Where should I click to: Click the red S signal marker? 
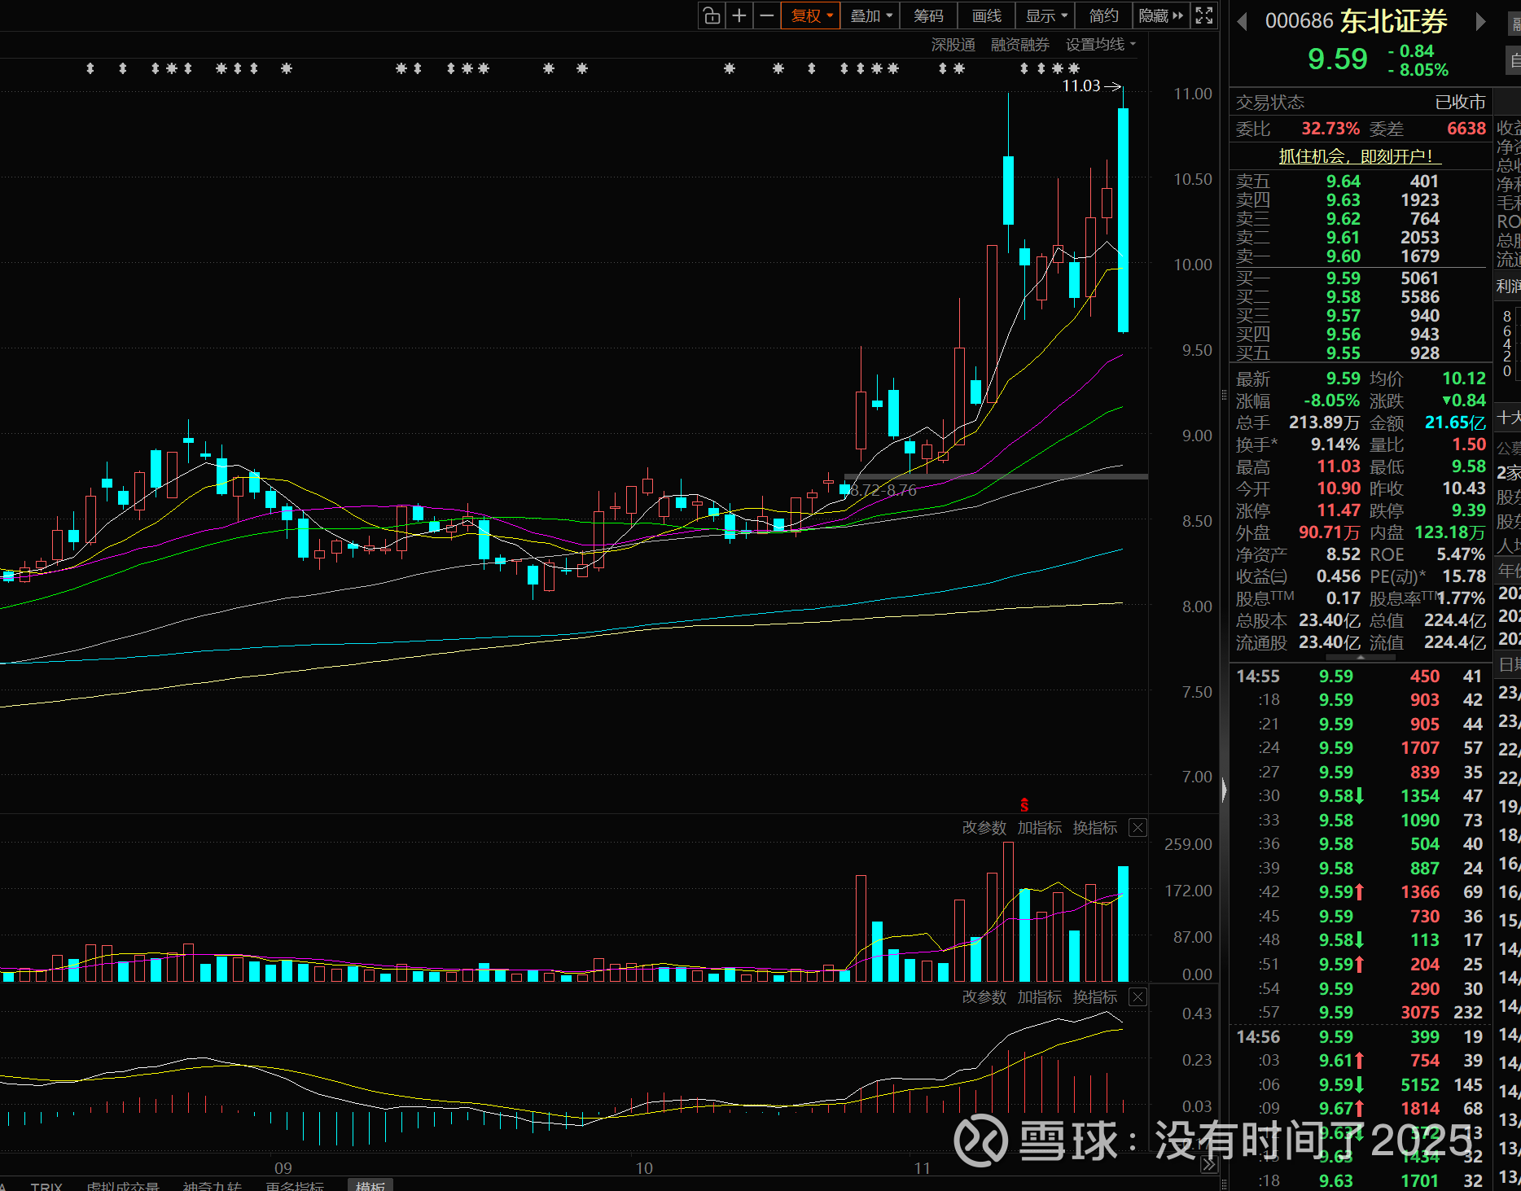coord(1024,805)
